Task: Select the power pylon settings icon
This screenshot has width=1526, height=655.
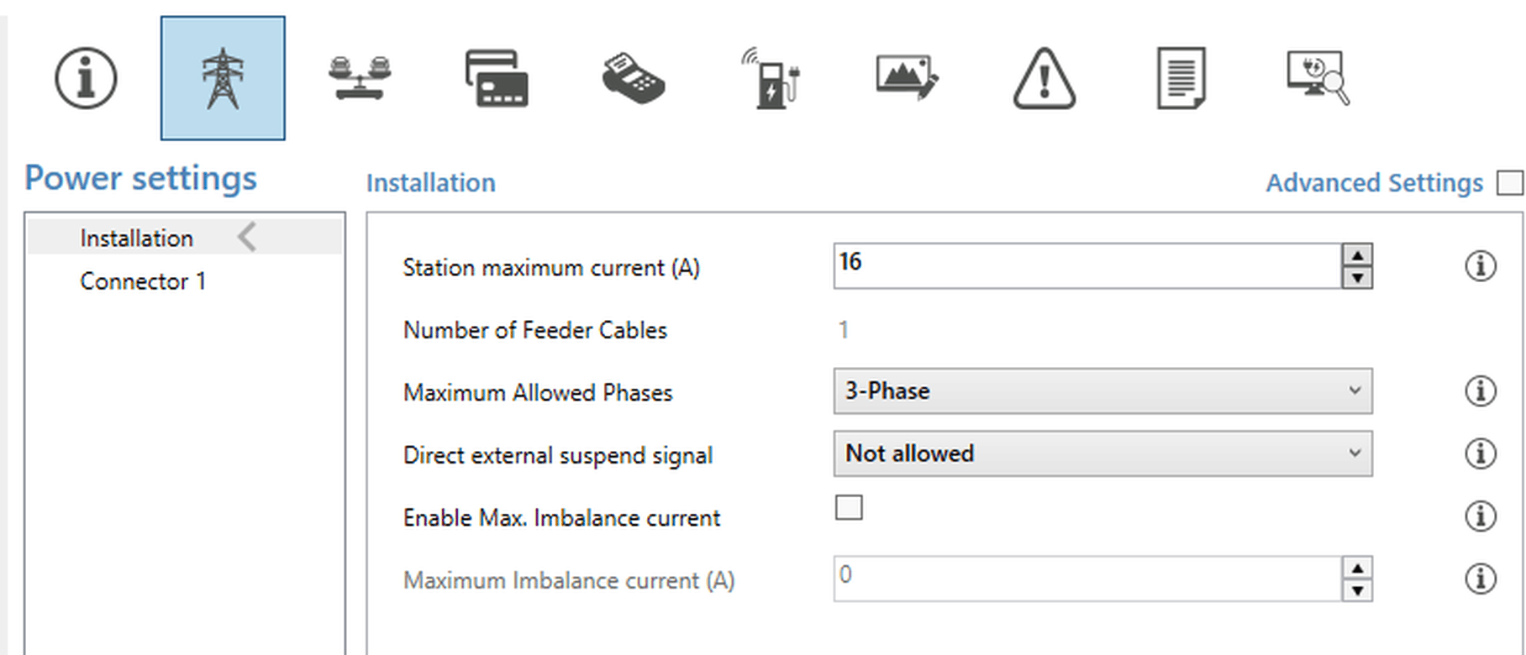Action: (223, 78)
